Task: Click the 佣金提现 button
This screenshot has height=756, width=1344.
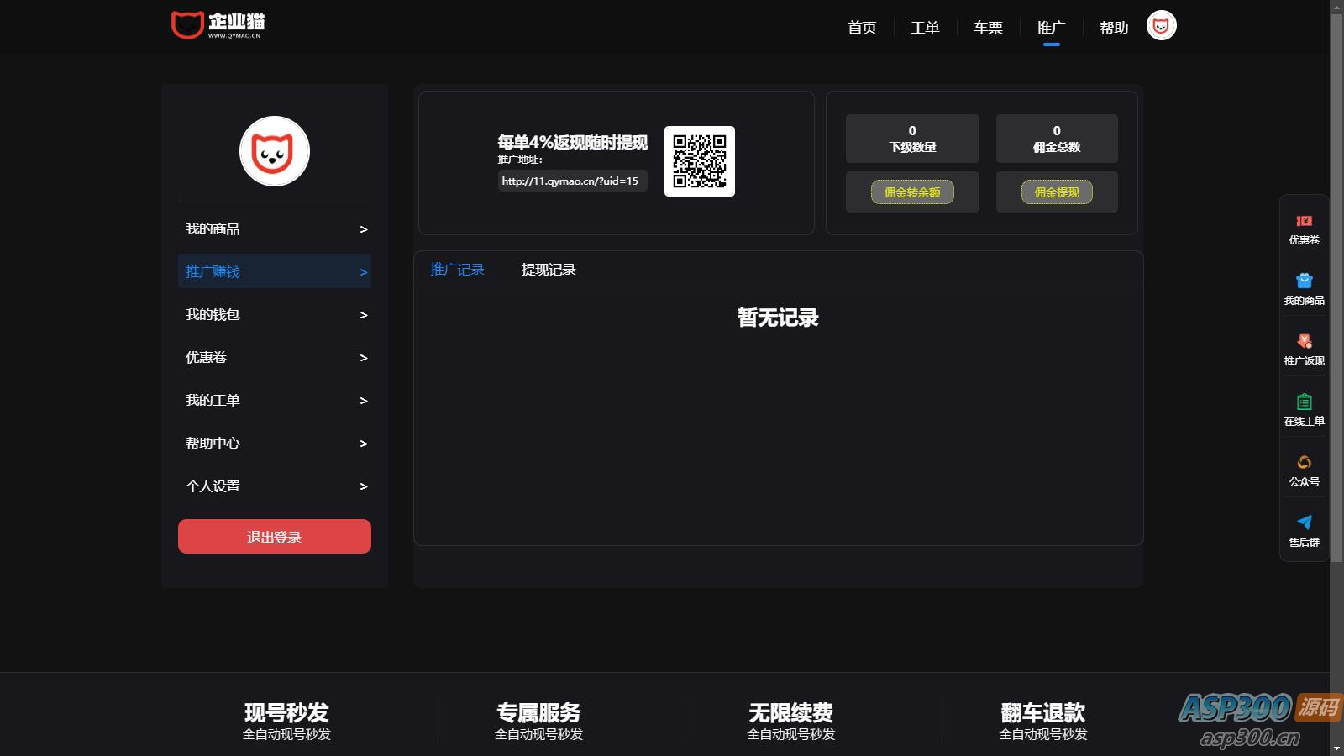Action: [1057, 192]
